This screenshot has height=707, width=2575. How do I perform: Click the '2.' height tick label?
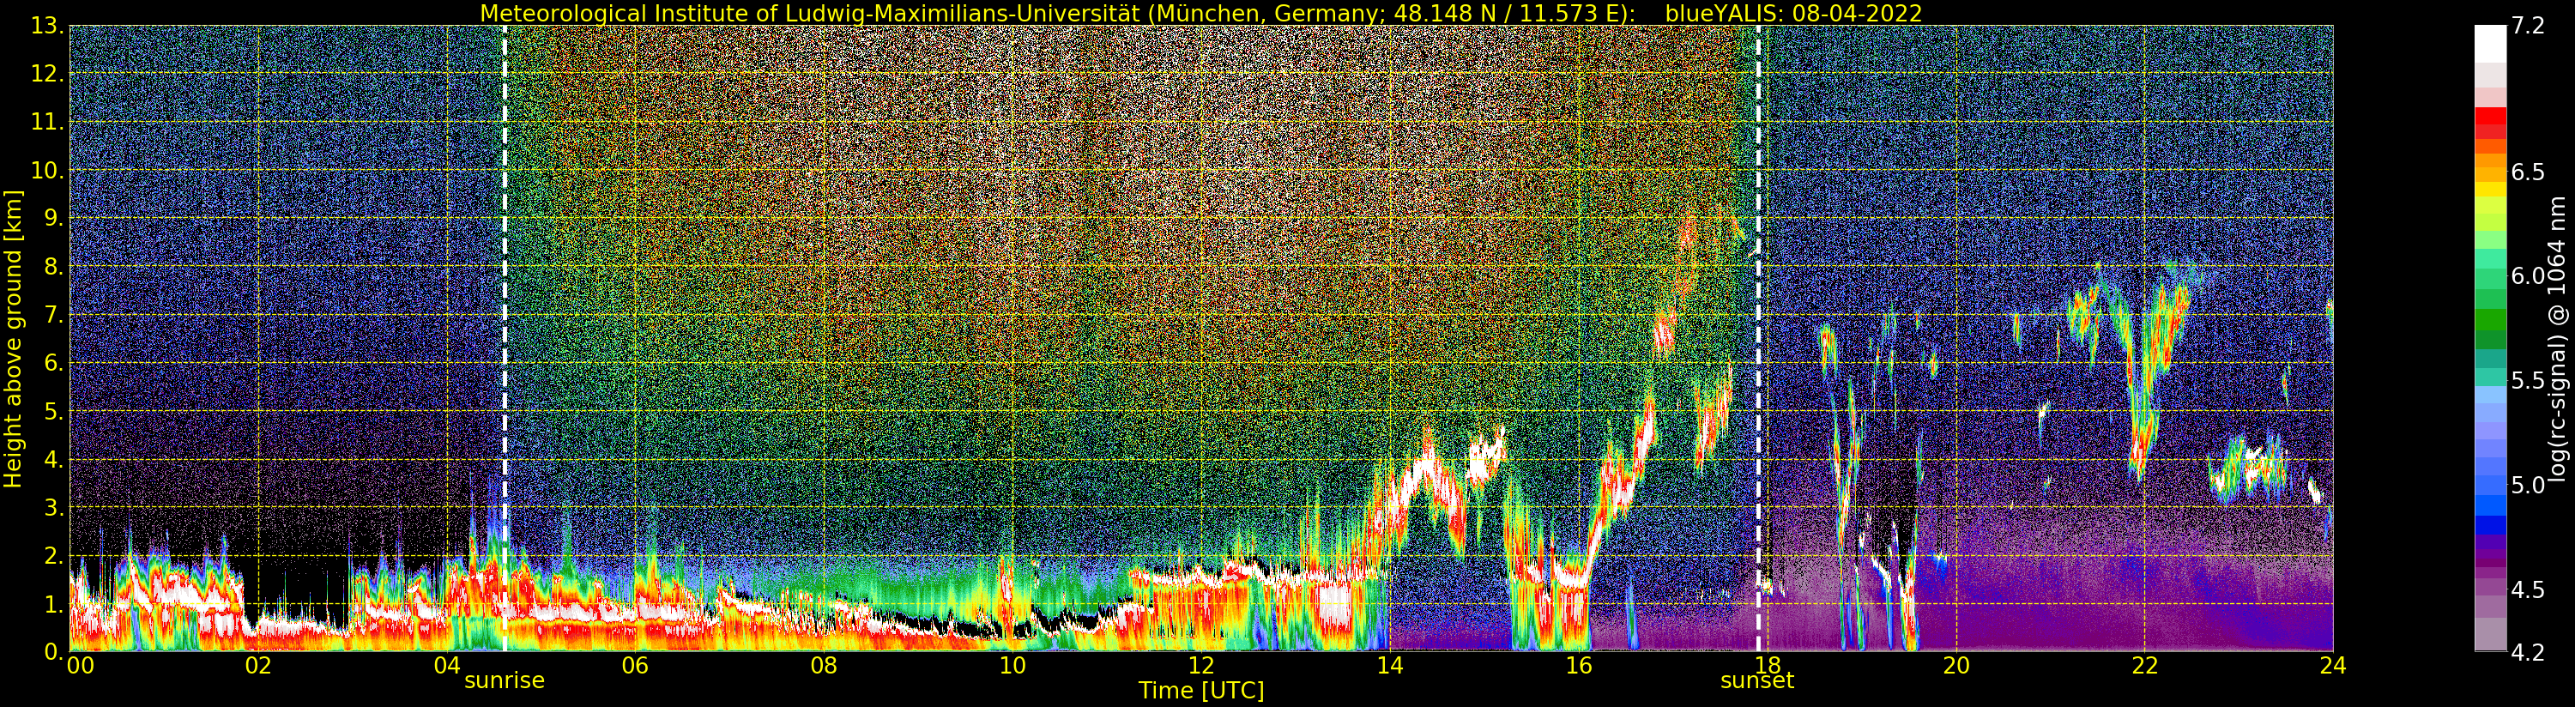tap(54, 555)
